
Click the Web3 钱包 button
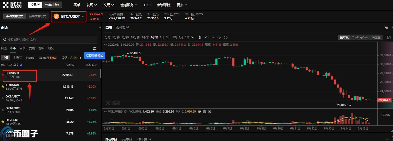pyautogui.click(x=52, y=5)
